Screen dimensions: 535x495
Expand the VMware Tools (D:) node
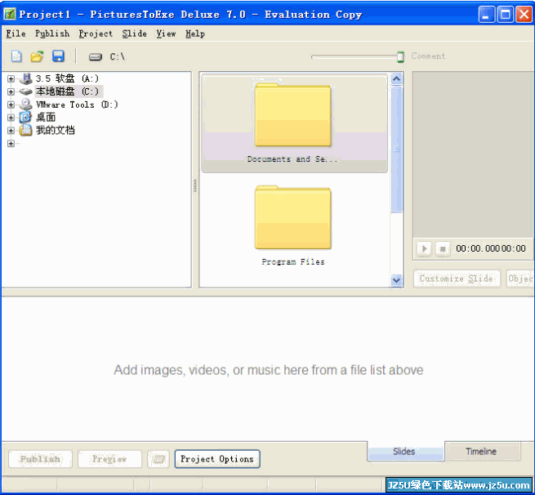point(11,105)
